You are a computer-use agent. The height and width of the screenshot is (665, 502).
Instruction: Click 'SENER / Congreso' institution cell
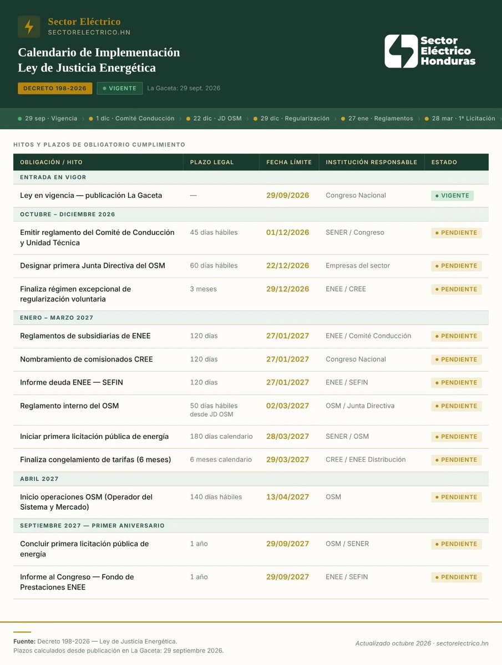(x=355, y=232)
